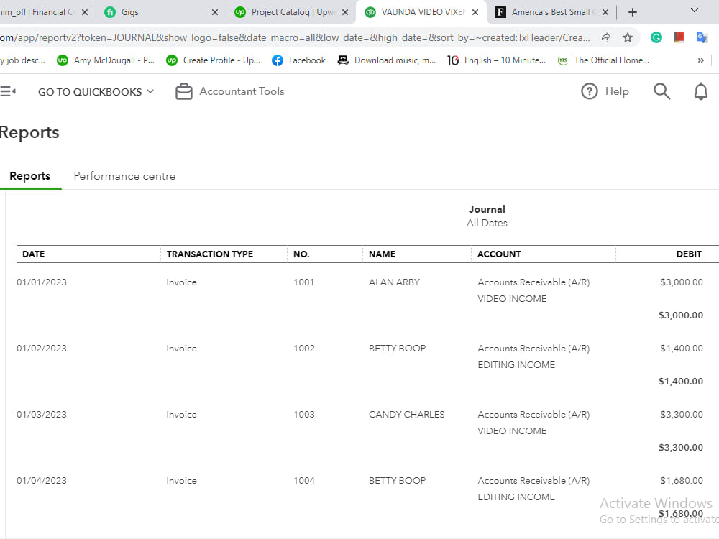The image size is (719, 539).
Task: Open the notifications bell icon
Action: point(700,91)
